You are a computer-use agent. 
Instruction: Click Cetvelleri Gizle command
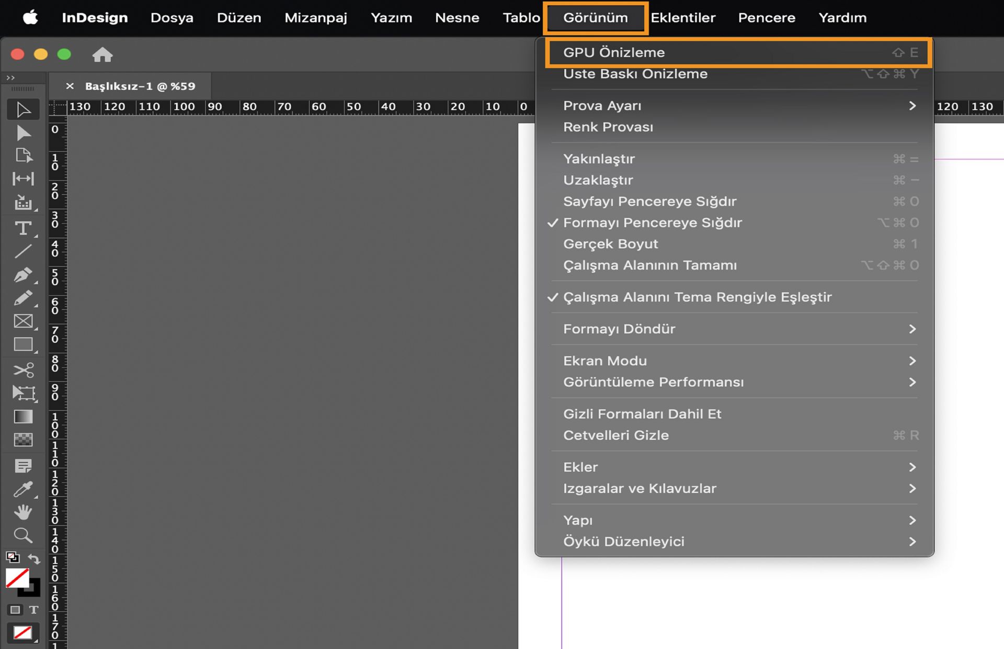point(615,435)
